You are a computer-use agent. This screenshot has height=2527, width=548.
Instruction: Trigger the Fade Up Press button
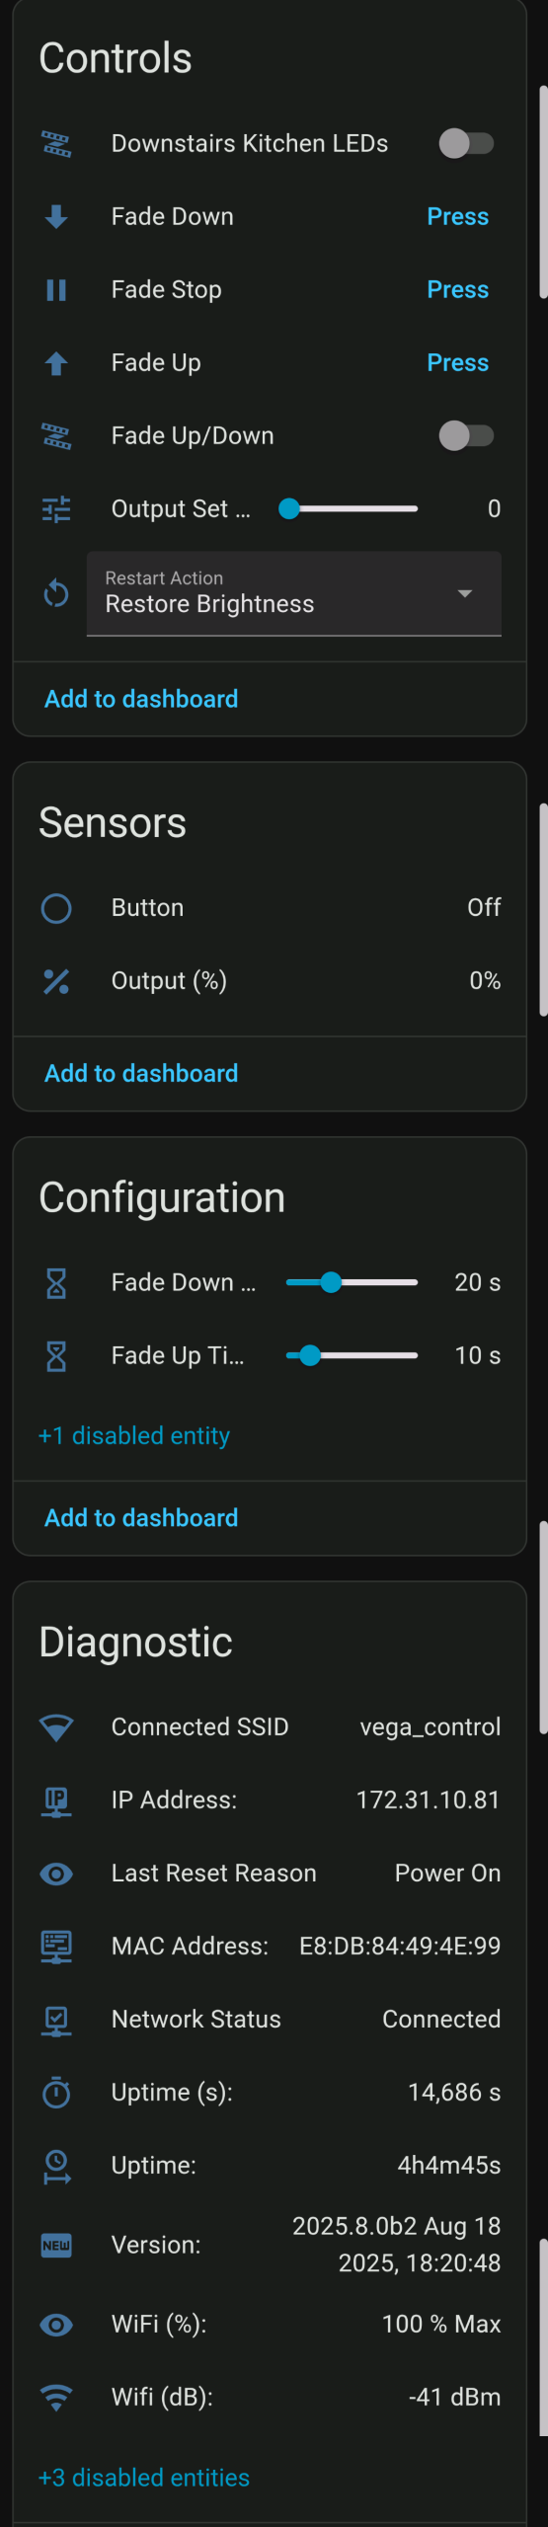tap(457, 363)
